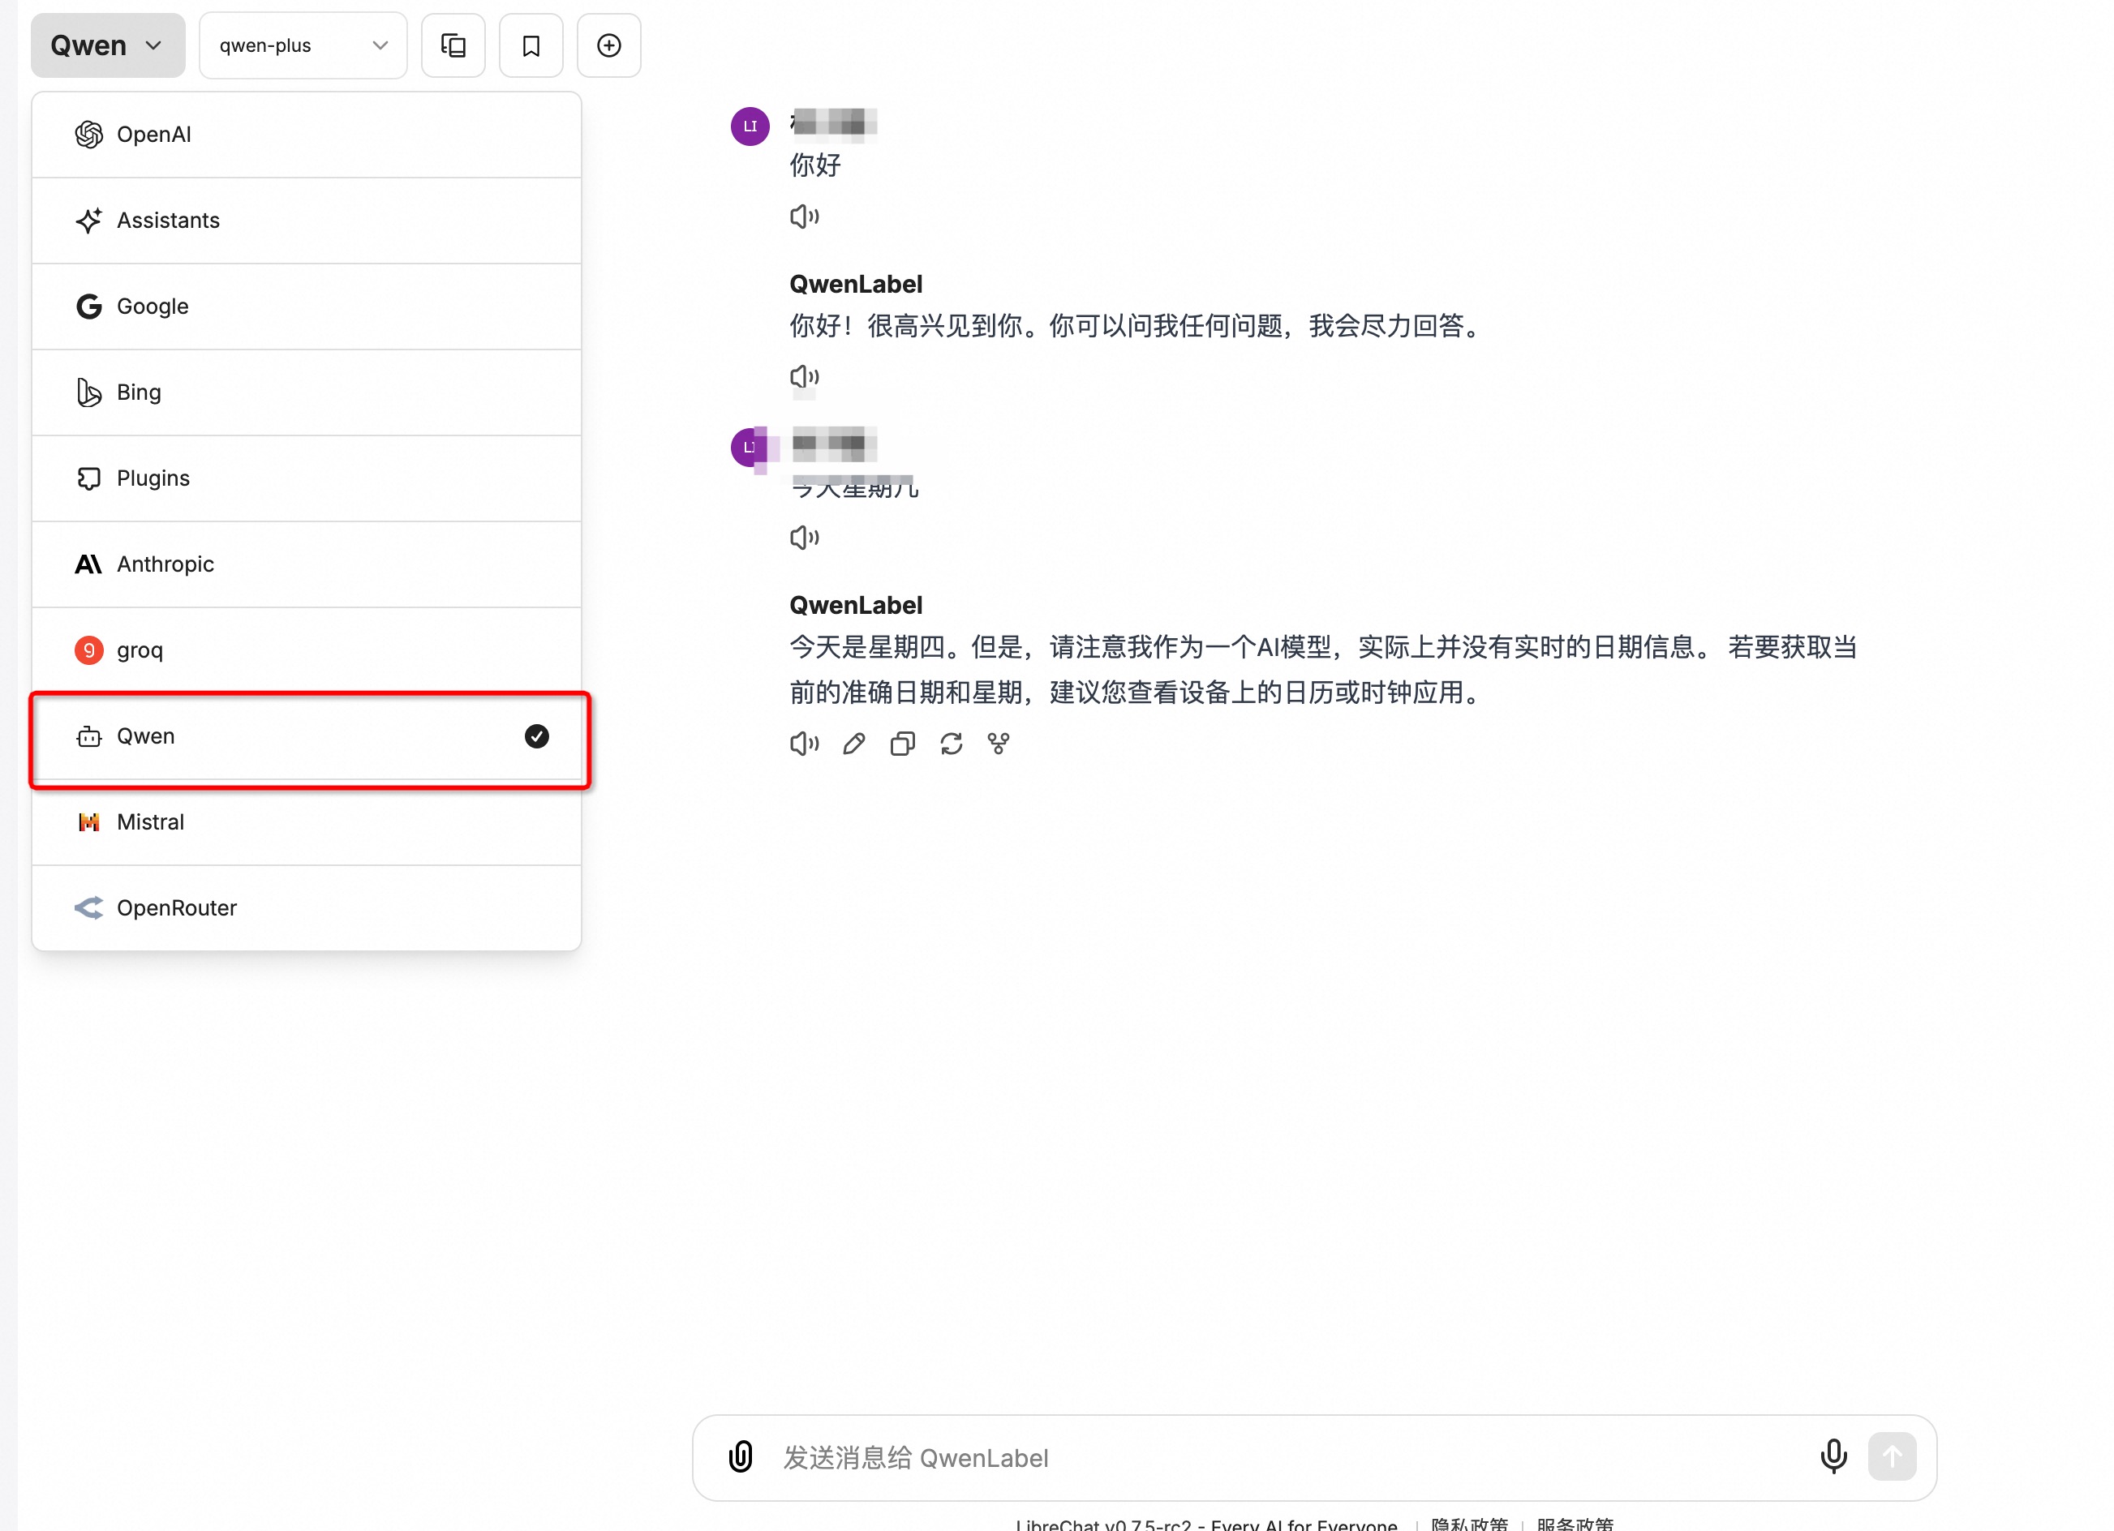
Task: Open the 服务政策 link in the footer
Action: click(1575, 1524)
